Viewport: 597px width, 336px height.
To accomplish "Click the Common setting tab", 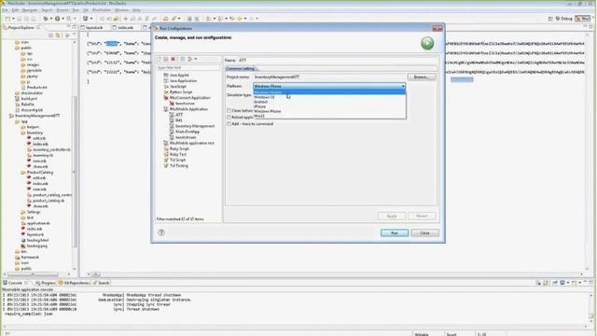I will pos(241,69).
